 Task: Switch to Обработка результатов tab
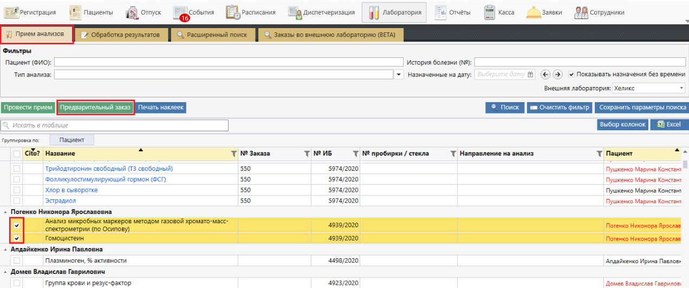120,35
